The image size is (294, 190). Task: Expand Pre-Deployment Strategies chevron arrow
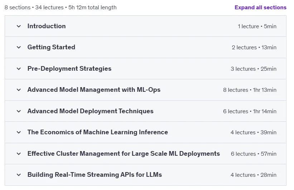click(19, 69)
